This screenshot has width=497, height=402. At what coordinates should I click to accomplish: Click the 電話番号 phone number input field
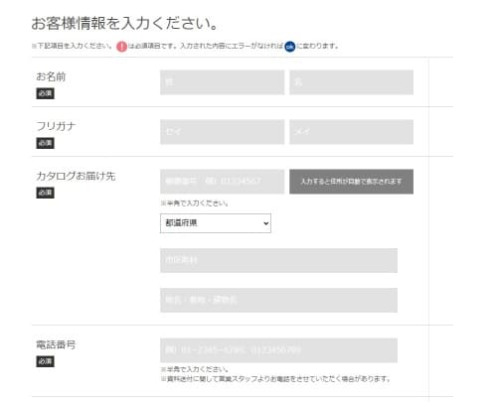click(x=278, y=350)
